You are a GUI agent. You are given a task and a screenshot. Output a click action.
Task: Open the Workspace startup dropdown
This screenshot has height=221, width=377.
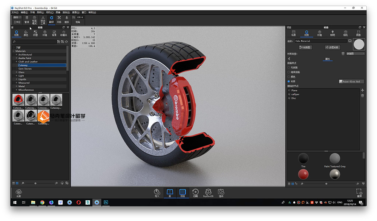tap(17, 17)
